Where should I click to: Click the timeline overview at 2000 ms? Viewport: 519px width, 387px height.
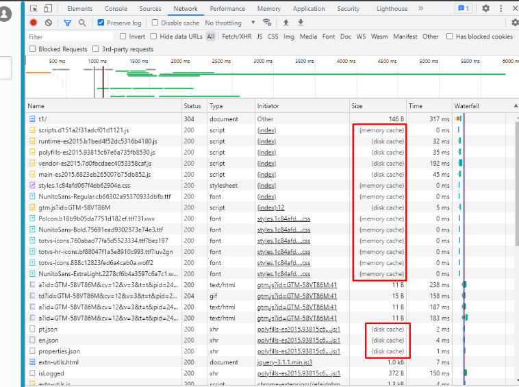[x=180, y=61]
